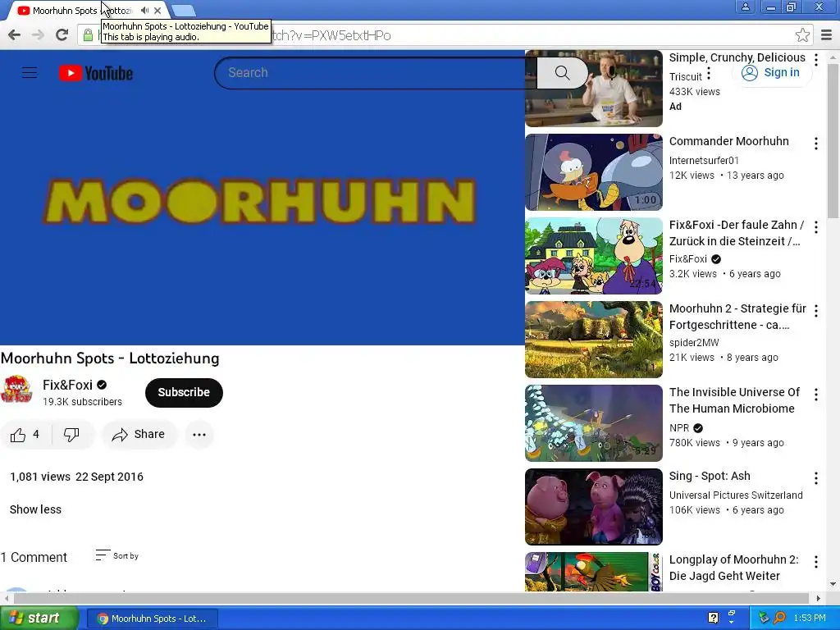Image resolution: width=840 pixels, height=630 pixels.
Task: Open Fix&Foxi channel avatar
Action: [16, 390]
